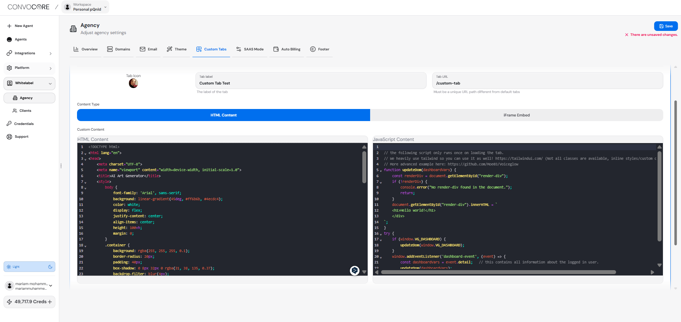Click the Support lifebuoy icon

point(9,137)
